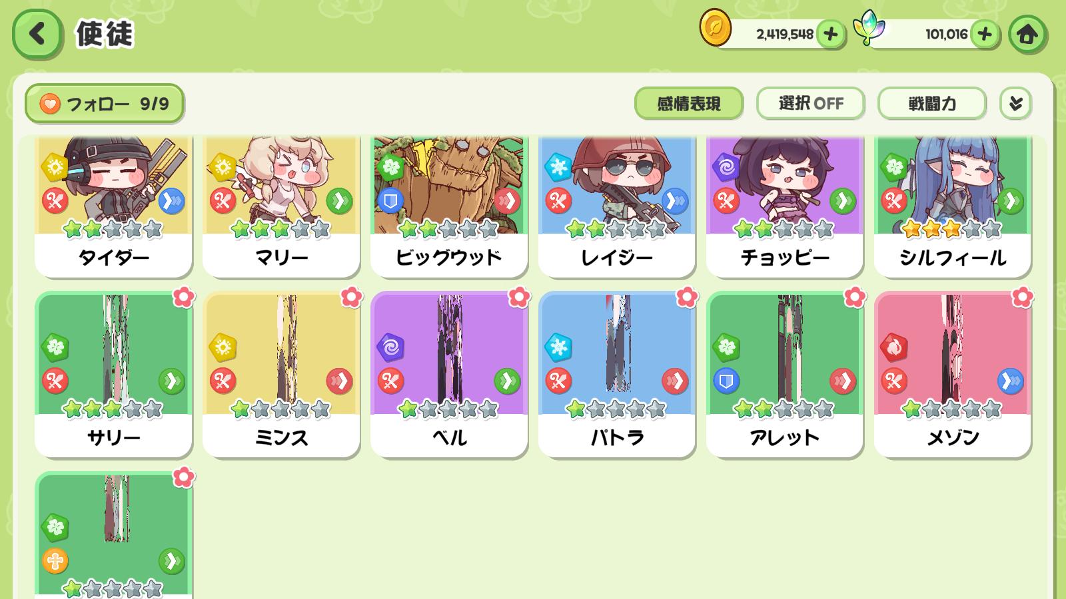1066x599 pixels.
Task: Open the 戦闘力 sort dropdown
Action: pyautogui.click(x=931, y=104)
